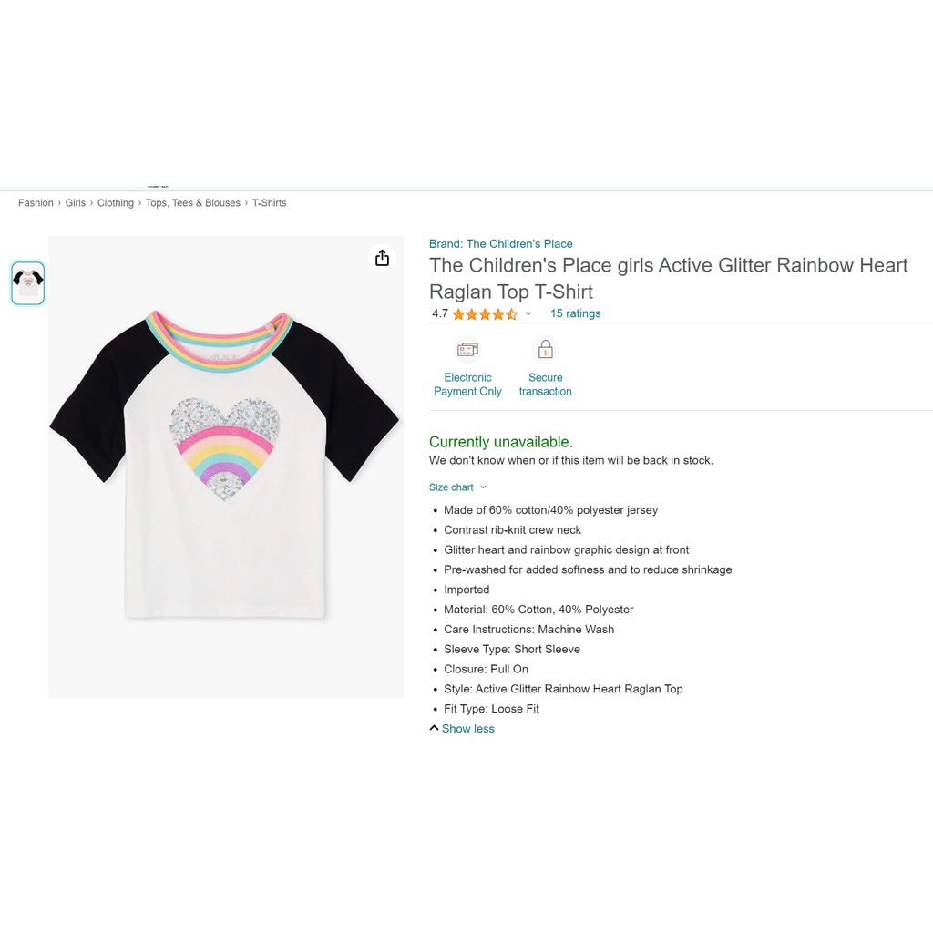This screenshot has height=933, width=933.
Task: Open Tops, Tees & Blouses breadcrumb
Action: click(193, 203)
